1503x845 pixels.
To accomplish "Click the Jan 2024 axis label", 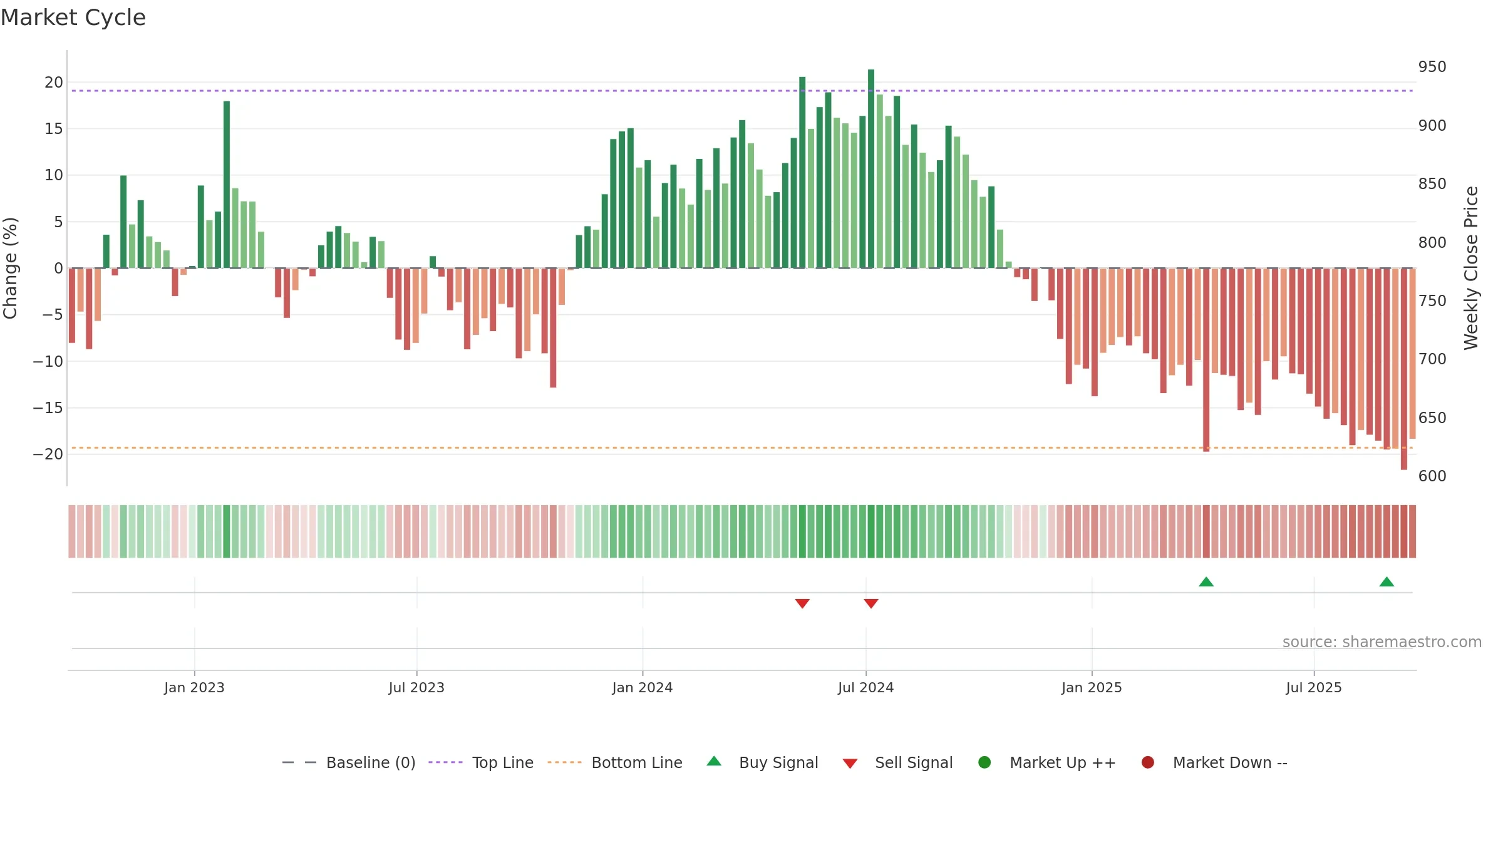I will 643,688.
